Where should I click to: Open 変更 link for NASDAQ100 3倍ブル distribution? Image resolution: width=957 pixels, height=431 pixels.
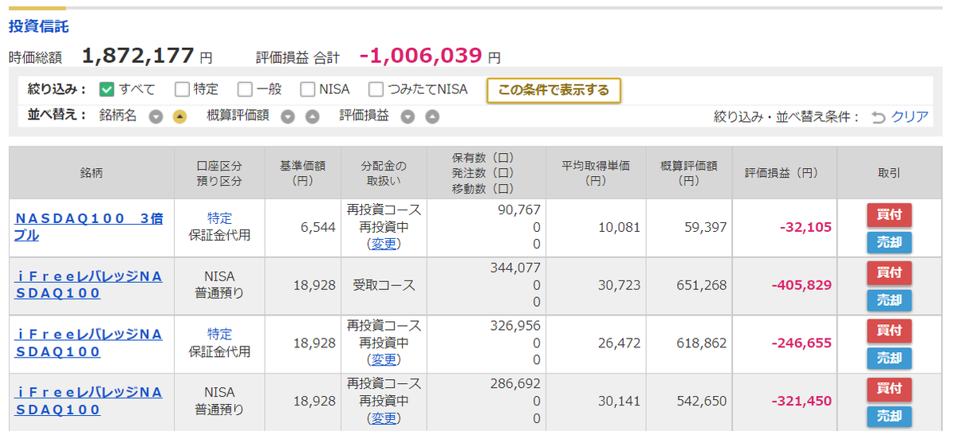(384, 244)
